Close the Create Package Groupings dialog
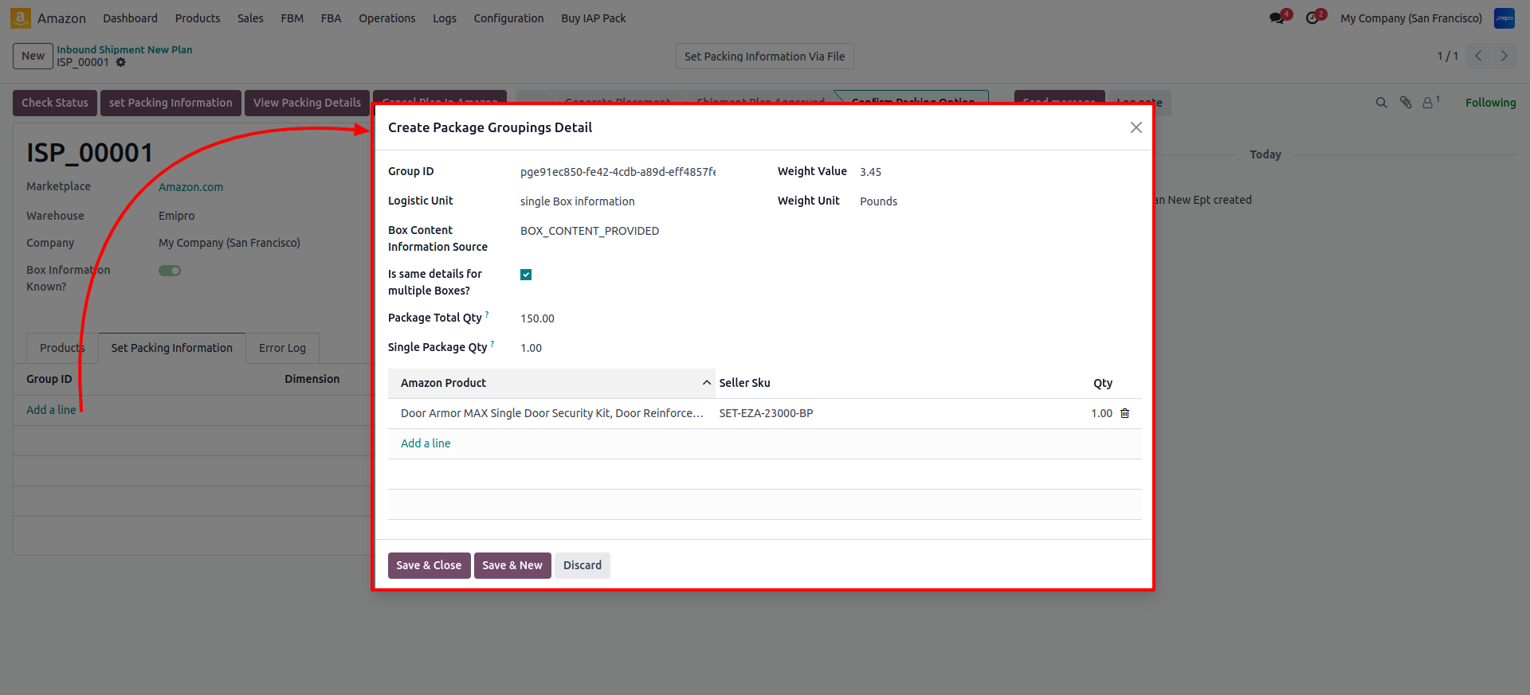The image size is (1530, 695). (x=1136, y=127)
